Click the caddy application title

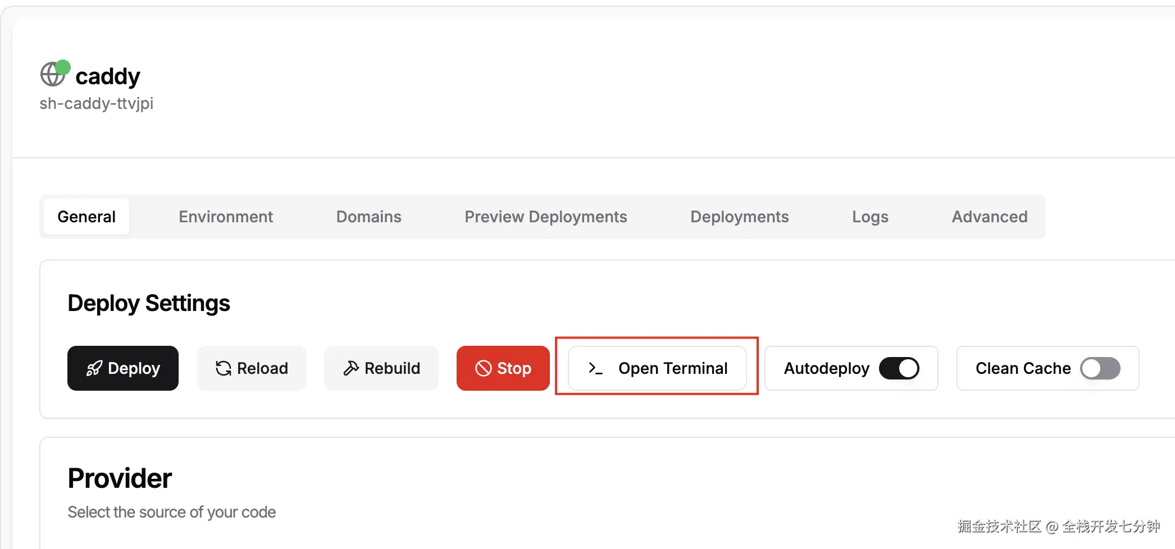click(x=107, y=76)
